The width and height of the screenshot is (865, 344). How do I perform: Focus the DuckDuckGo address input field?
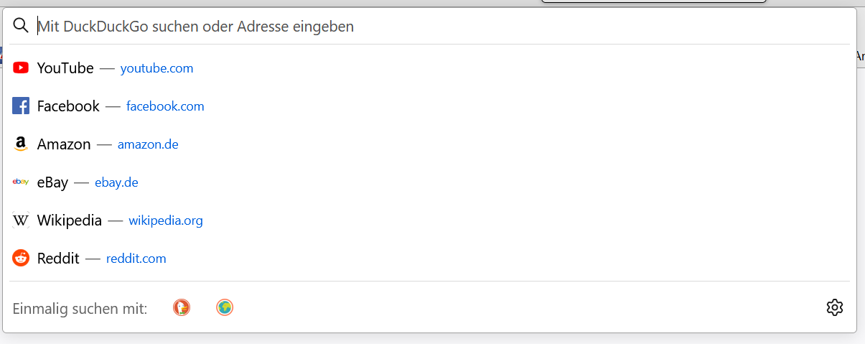[431, 27]
